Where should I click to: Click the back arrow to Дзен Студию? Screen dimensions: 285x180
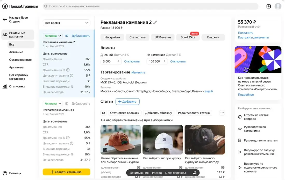5,19
